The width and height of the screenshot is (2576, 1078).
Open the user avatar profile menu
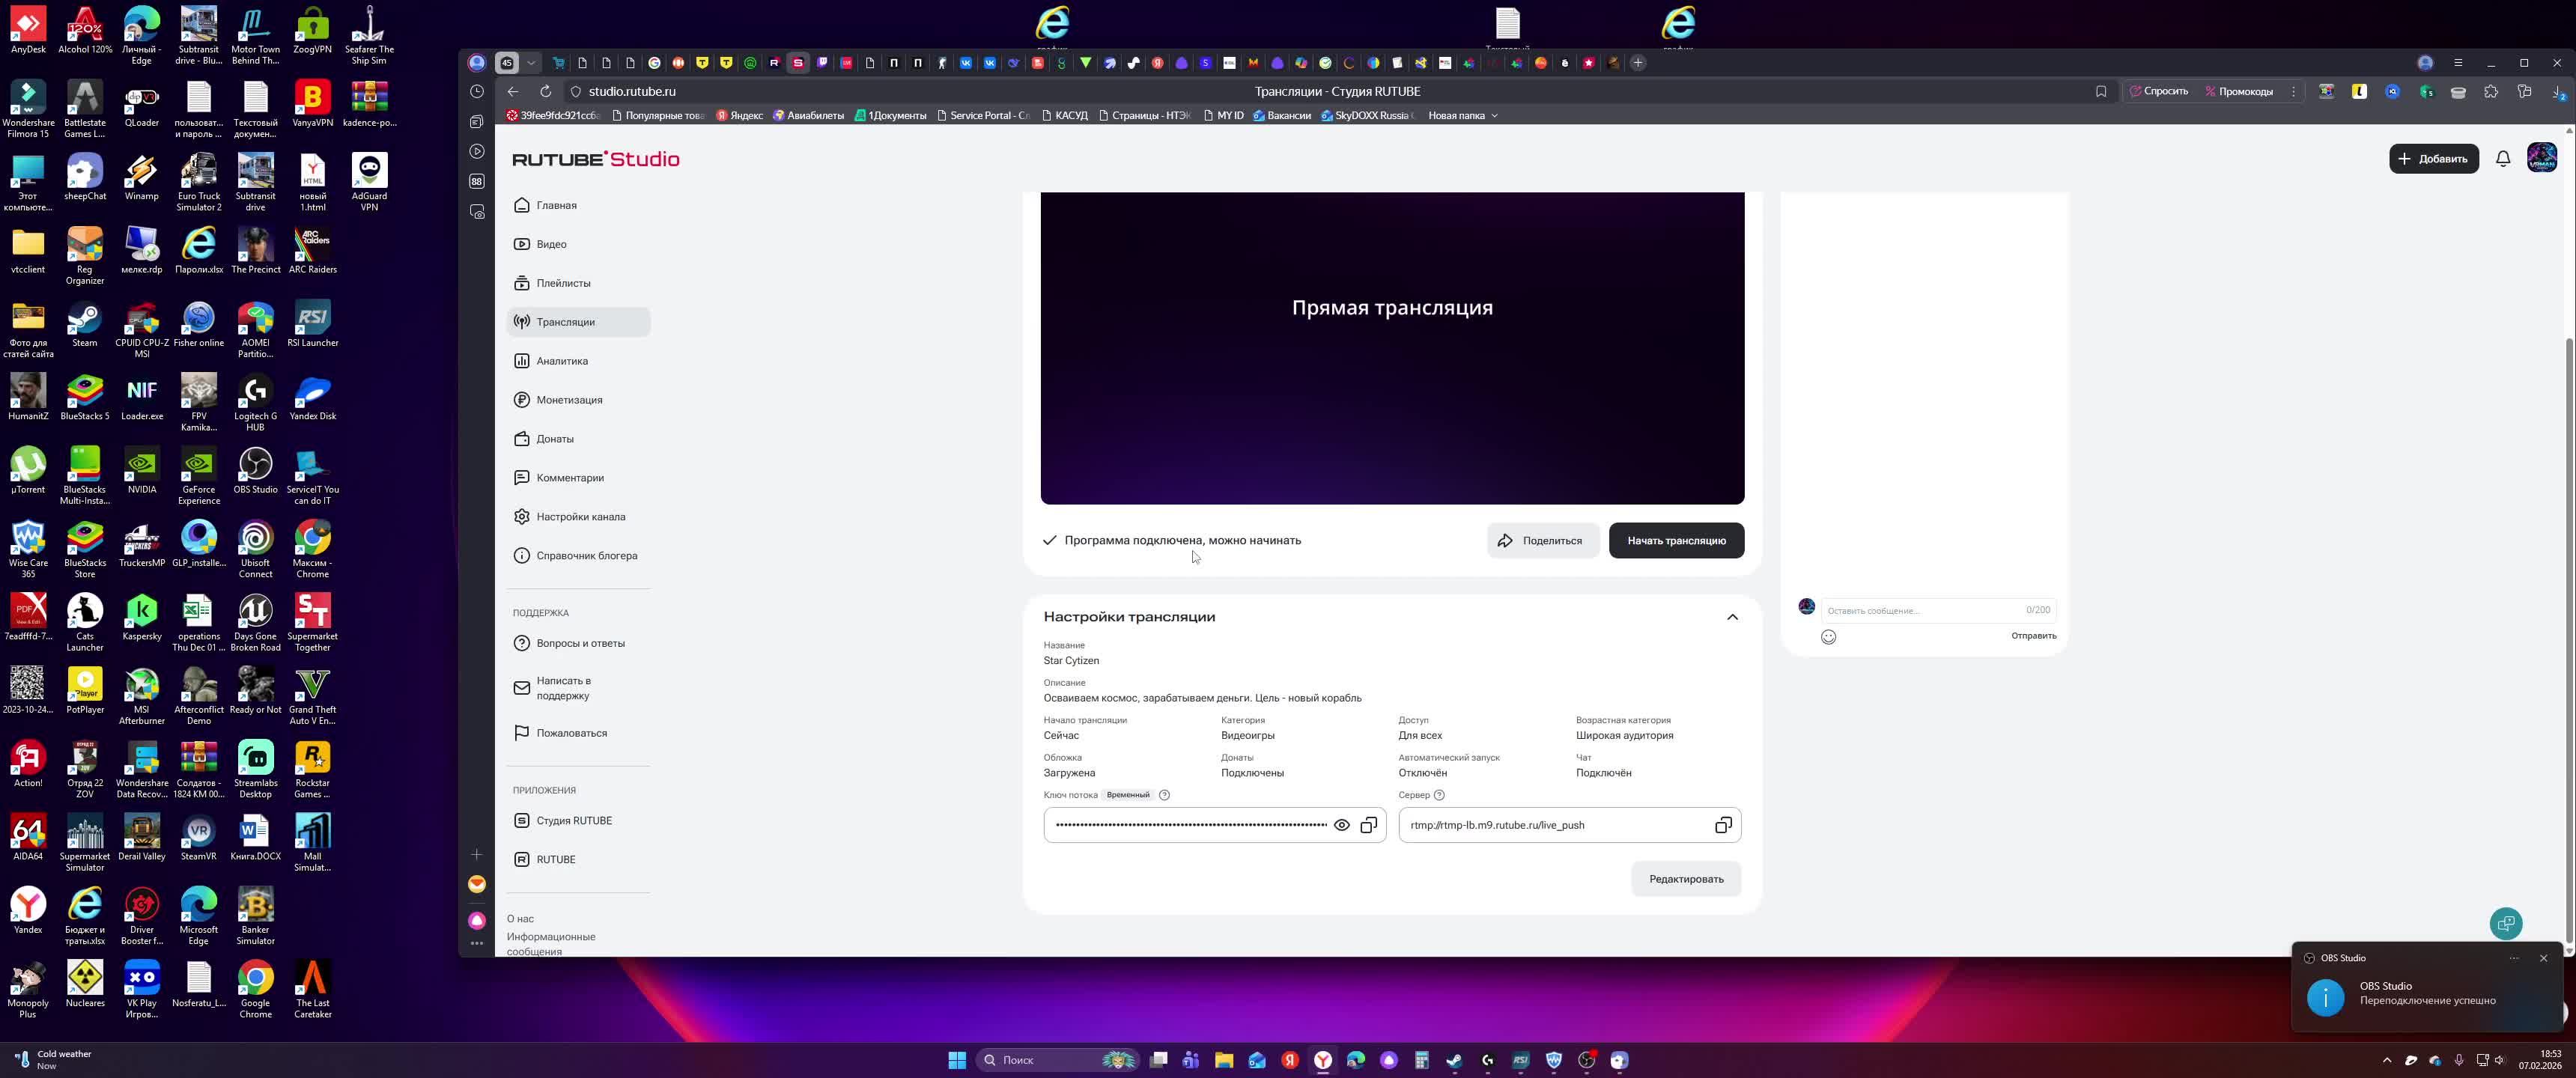[x=2542, y=158]
